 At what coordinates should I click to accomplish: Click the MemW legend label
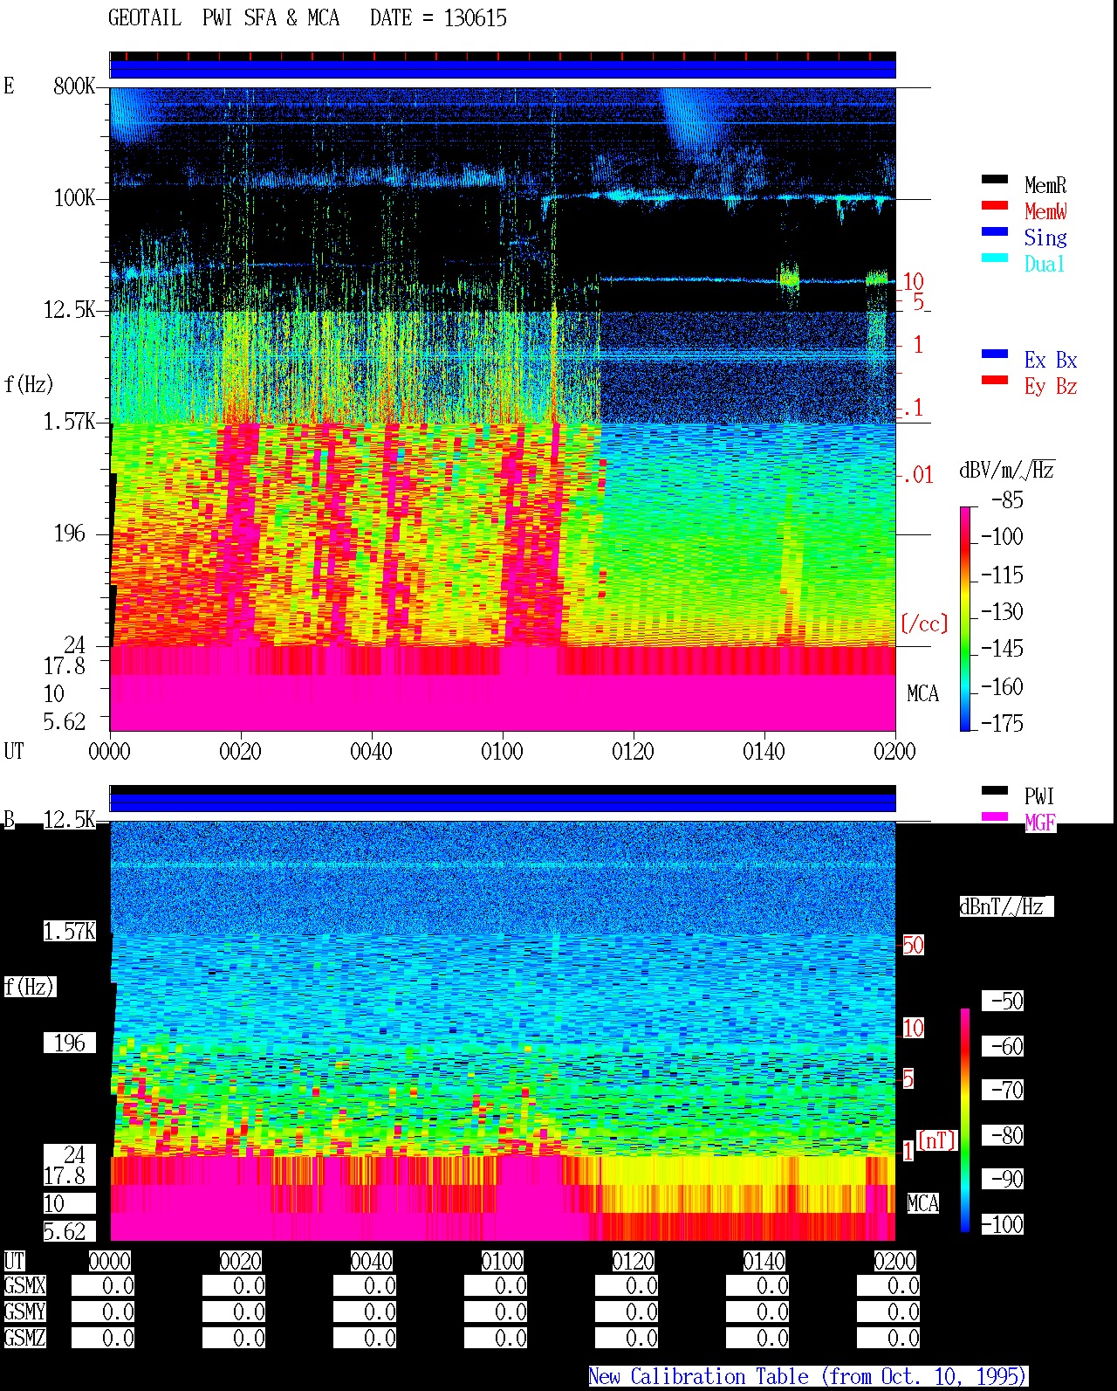click(1045, 211)
